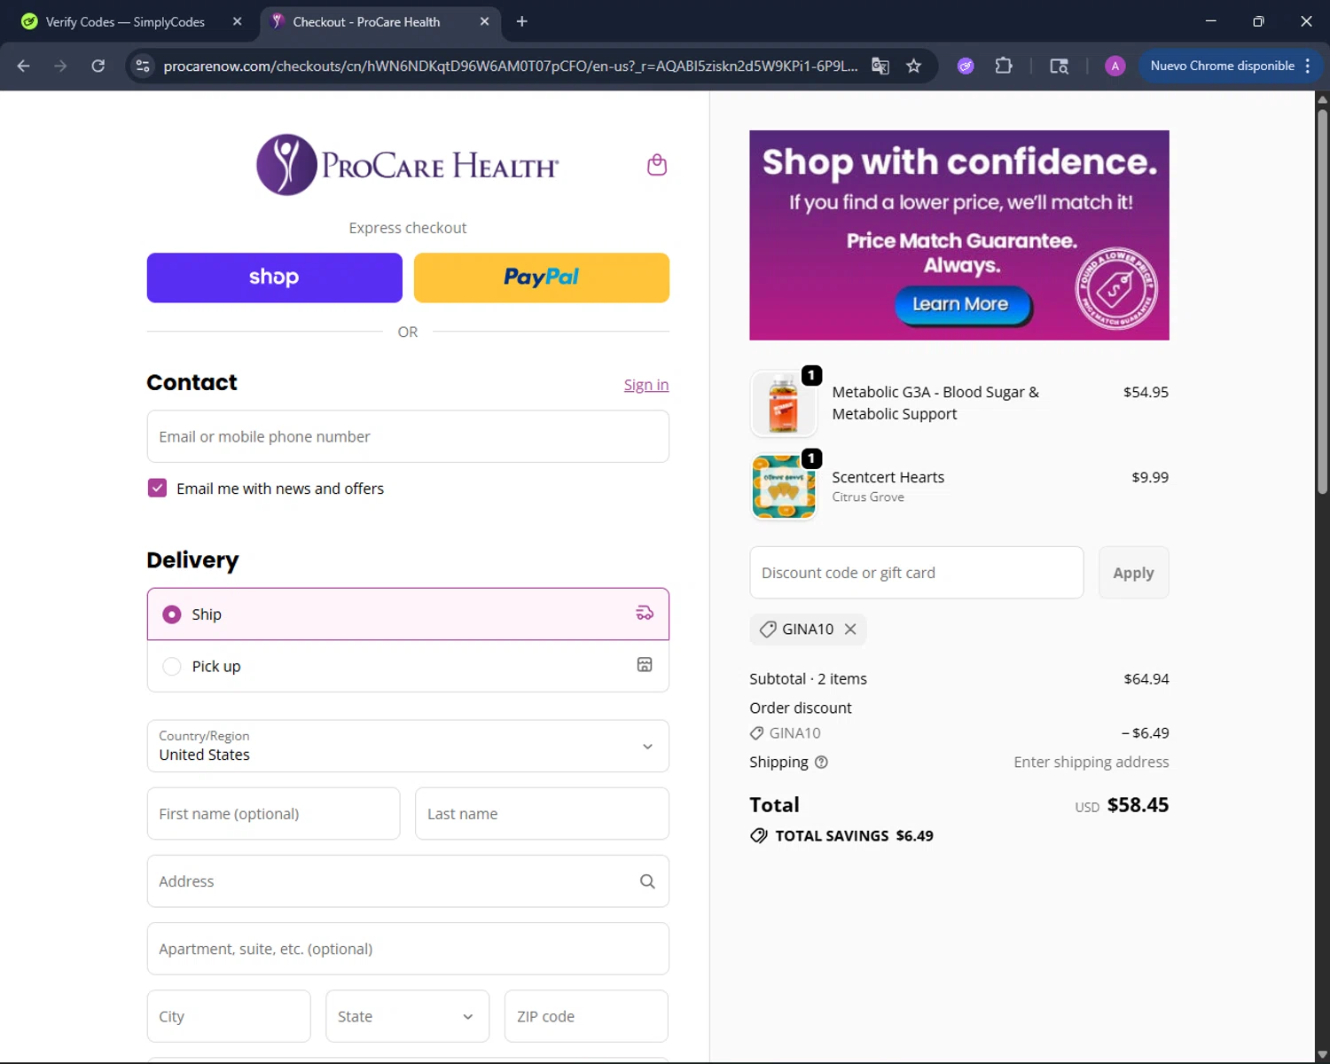Image resolution: width=1330 pixels, height=1064 pixels.
Task: Click Learn More on price match banner
Action: point(962,305)
